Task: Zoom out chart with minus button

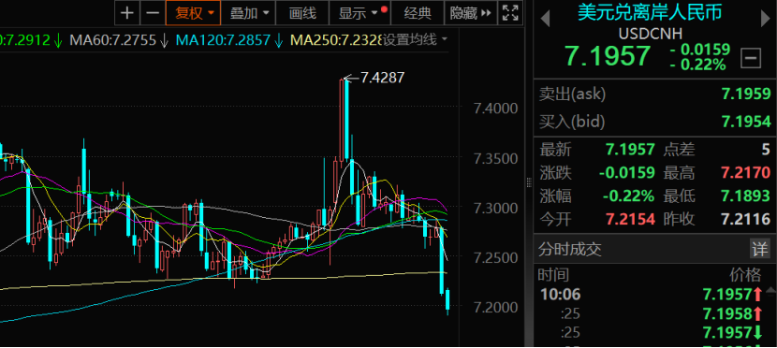Action: coord(153,13)
